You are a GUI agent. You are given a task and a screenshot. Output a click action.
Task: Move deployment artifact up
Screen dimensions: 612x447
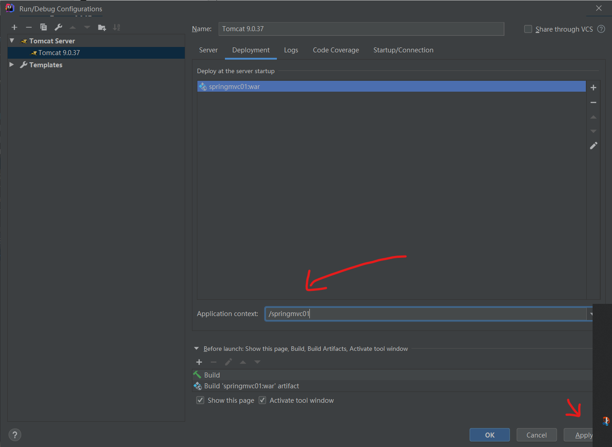[593, 117]
